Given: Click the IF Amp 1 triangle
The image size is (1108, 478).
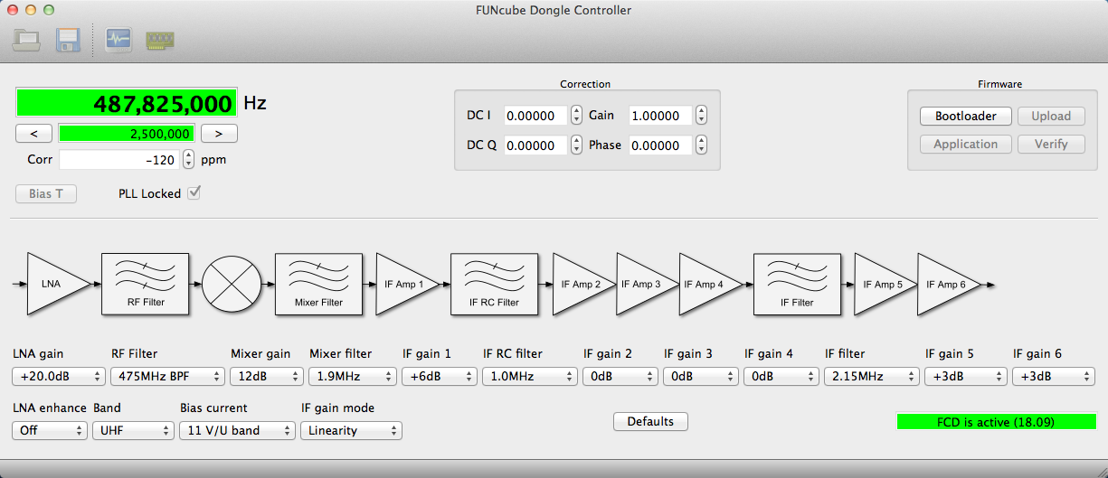Looking at the screenshot, I should click(406, 284).
